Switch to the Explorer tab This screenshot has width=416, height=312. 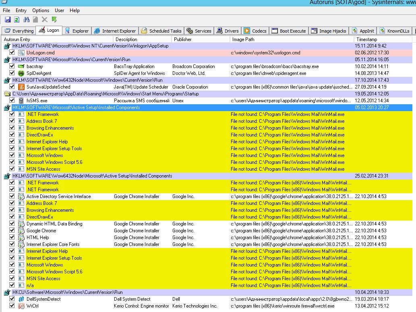tap(77, 31)
